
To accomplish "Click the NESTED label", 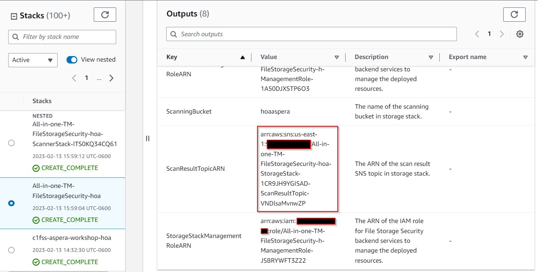I will [x=43, y=116].
